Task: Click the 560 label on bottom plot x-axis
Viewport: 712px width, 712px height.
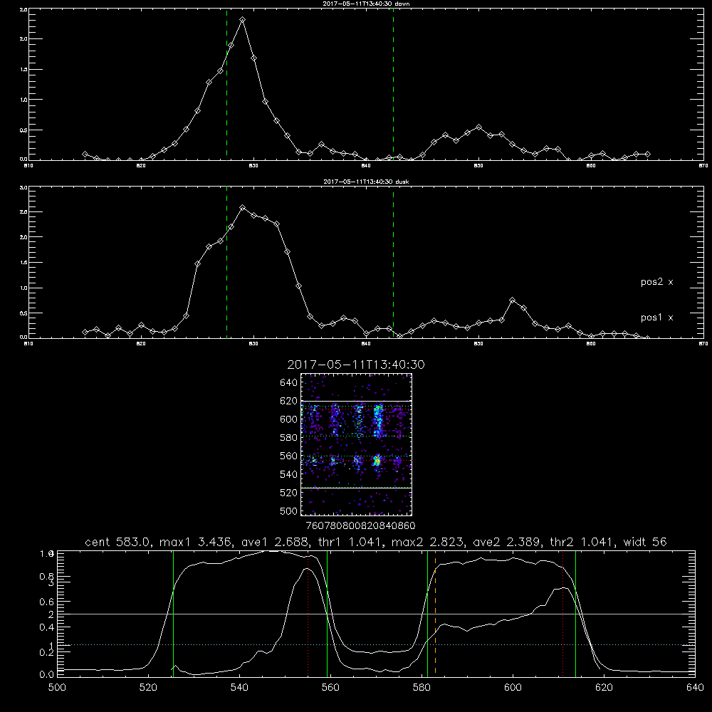Action: 330,687
